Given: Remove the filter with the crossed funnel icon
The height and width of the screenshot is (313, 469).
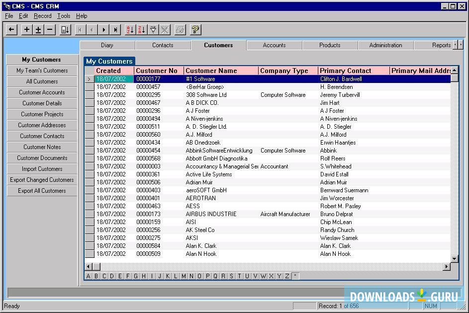Looking at the screenshot, I should 165,30.
